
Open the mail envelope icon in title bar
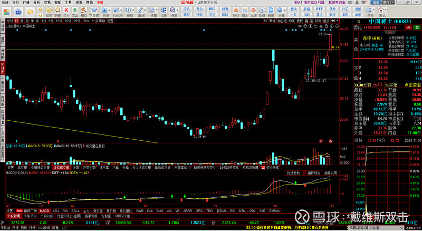click(351, 3)
